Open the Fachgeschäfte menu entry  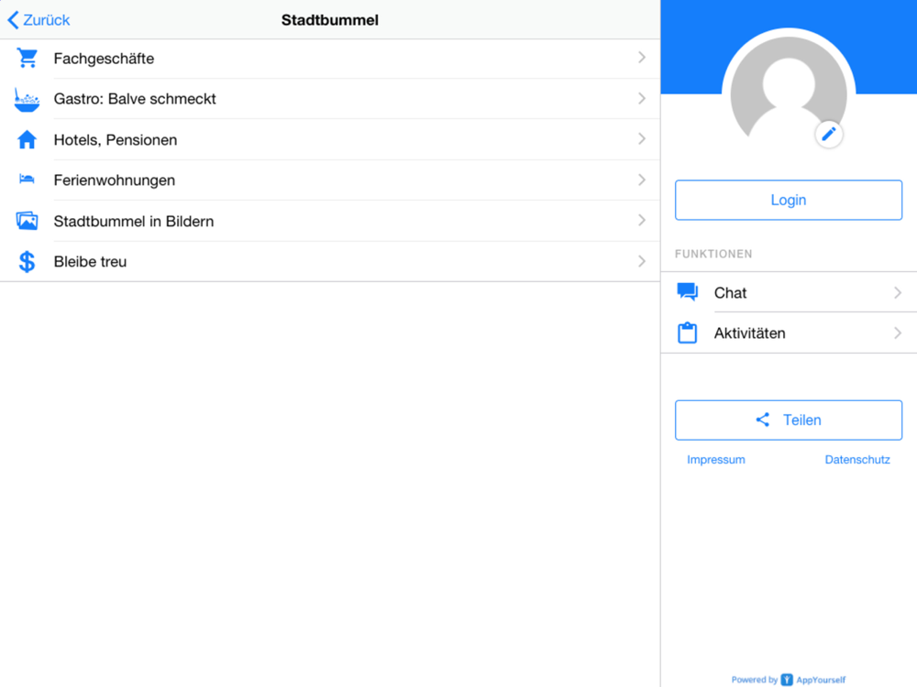330,59
